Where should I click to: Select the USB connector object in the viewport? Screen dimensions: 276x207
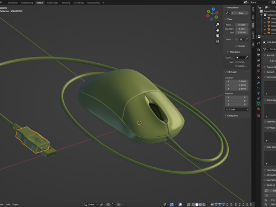click(33, 140)
